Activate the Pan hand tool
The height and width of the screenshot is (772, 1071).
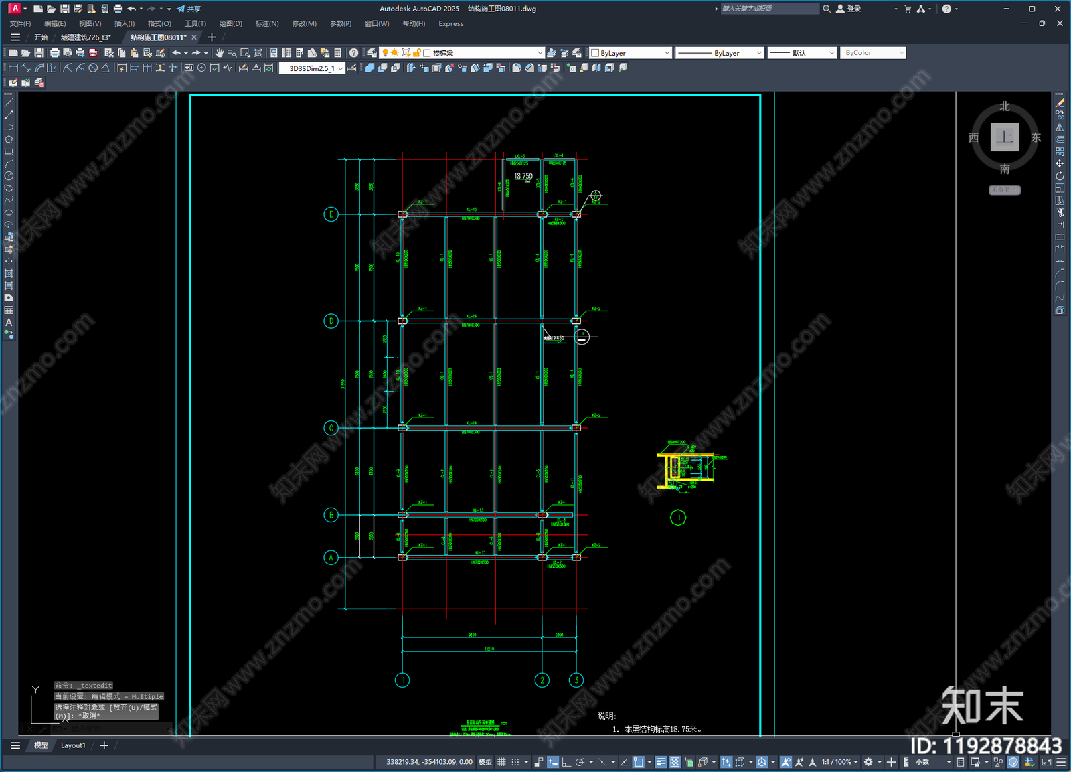[219, 52]
